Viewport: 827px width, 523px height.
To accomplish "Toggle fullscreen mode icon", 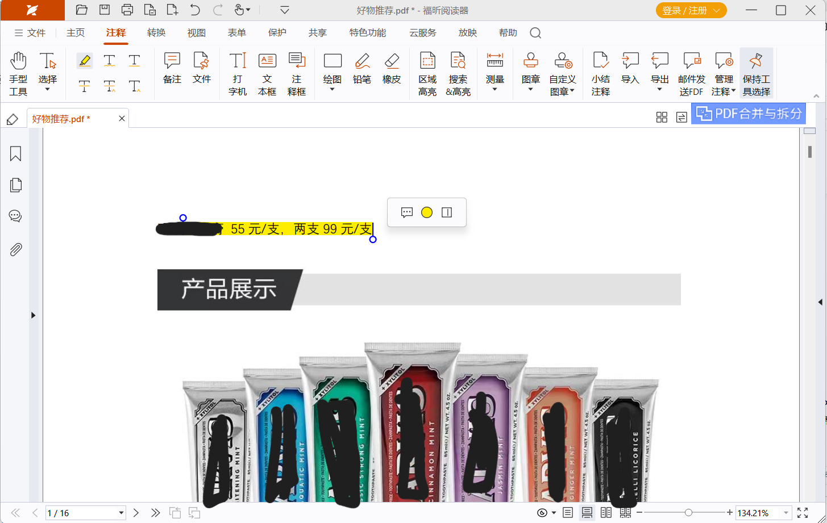I will click(x=803, y=513).
